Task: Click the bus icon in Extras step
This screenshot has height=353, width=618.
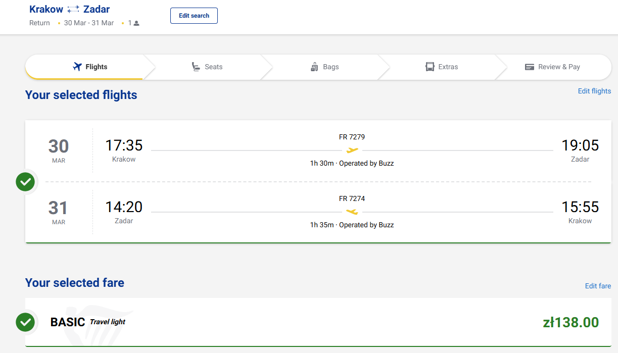Action: 430,67
